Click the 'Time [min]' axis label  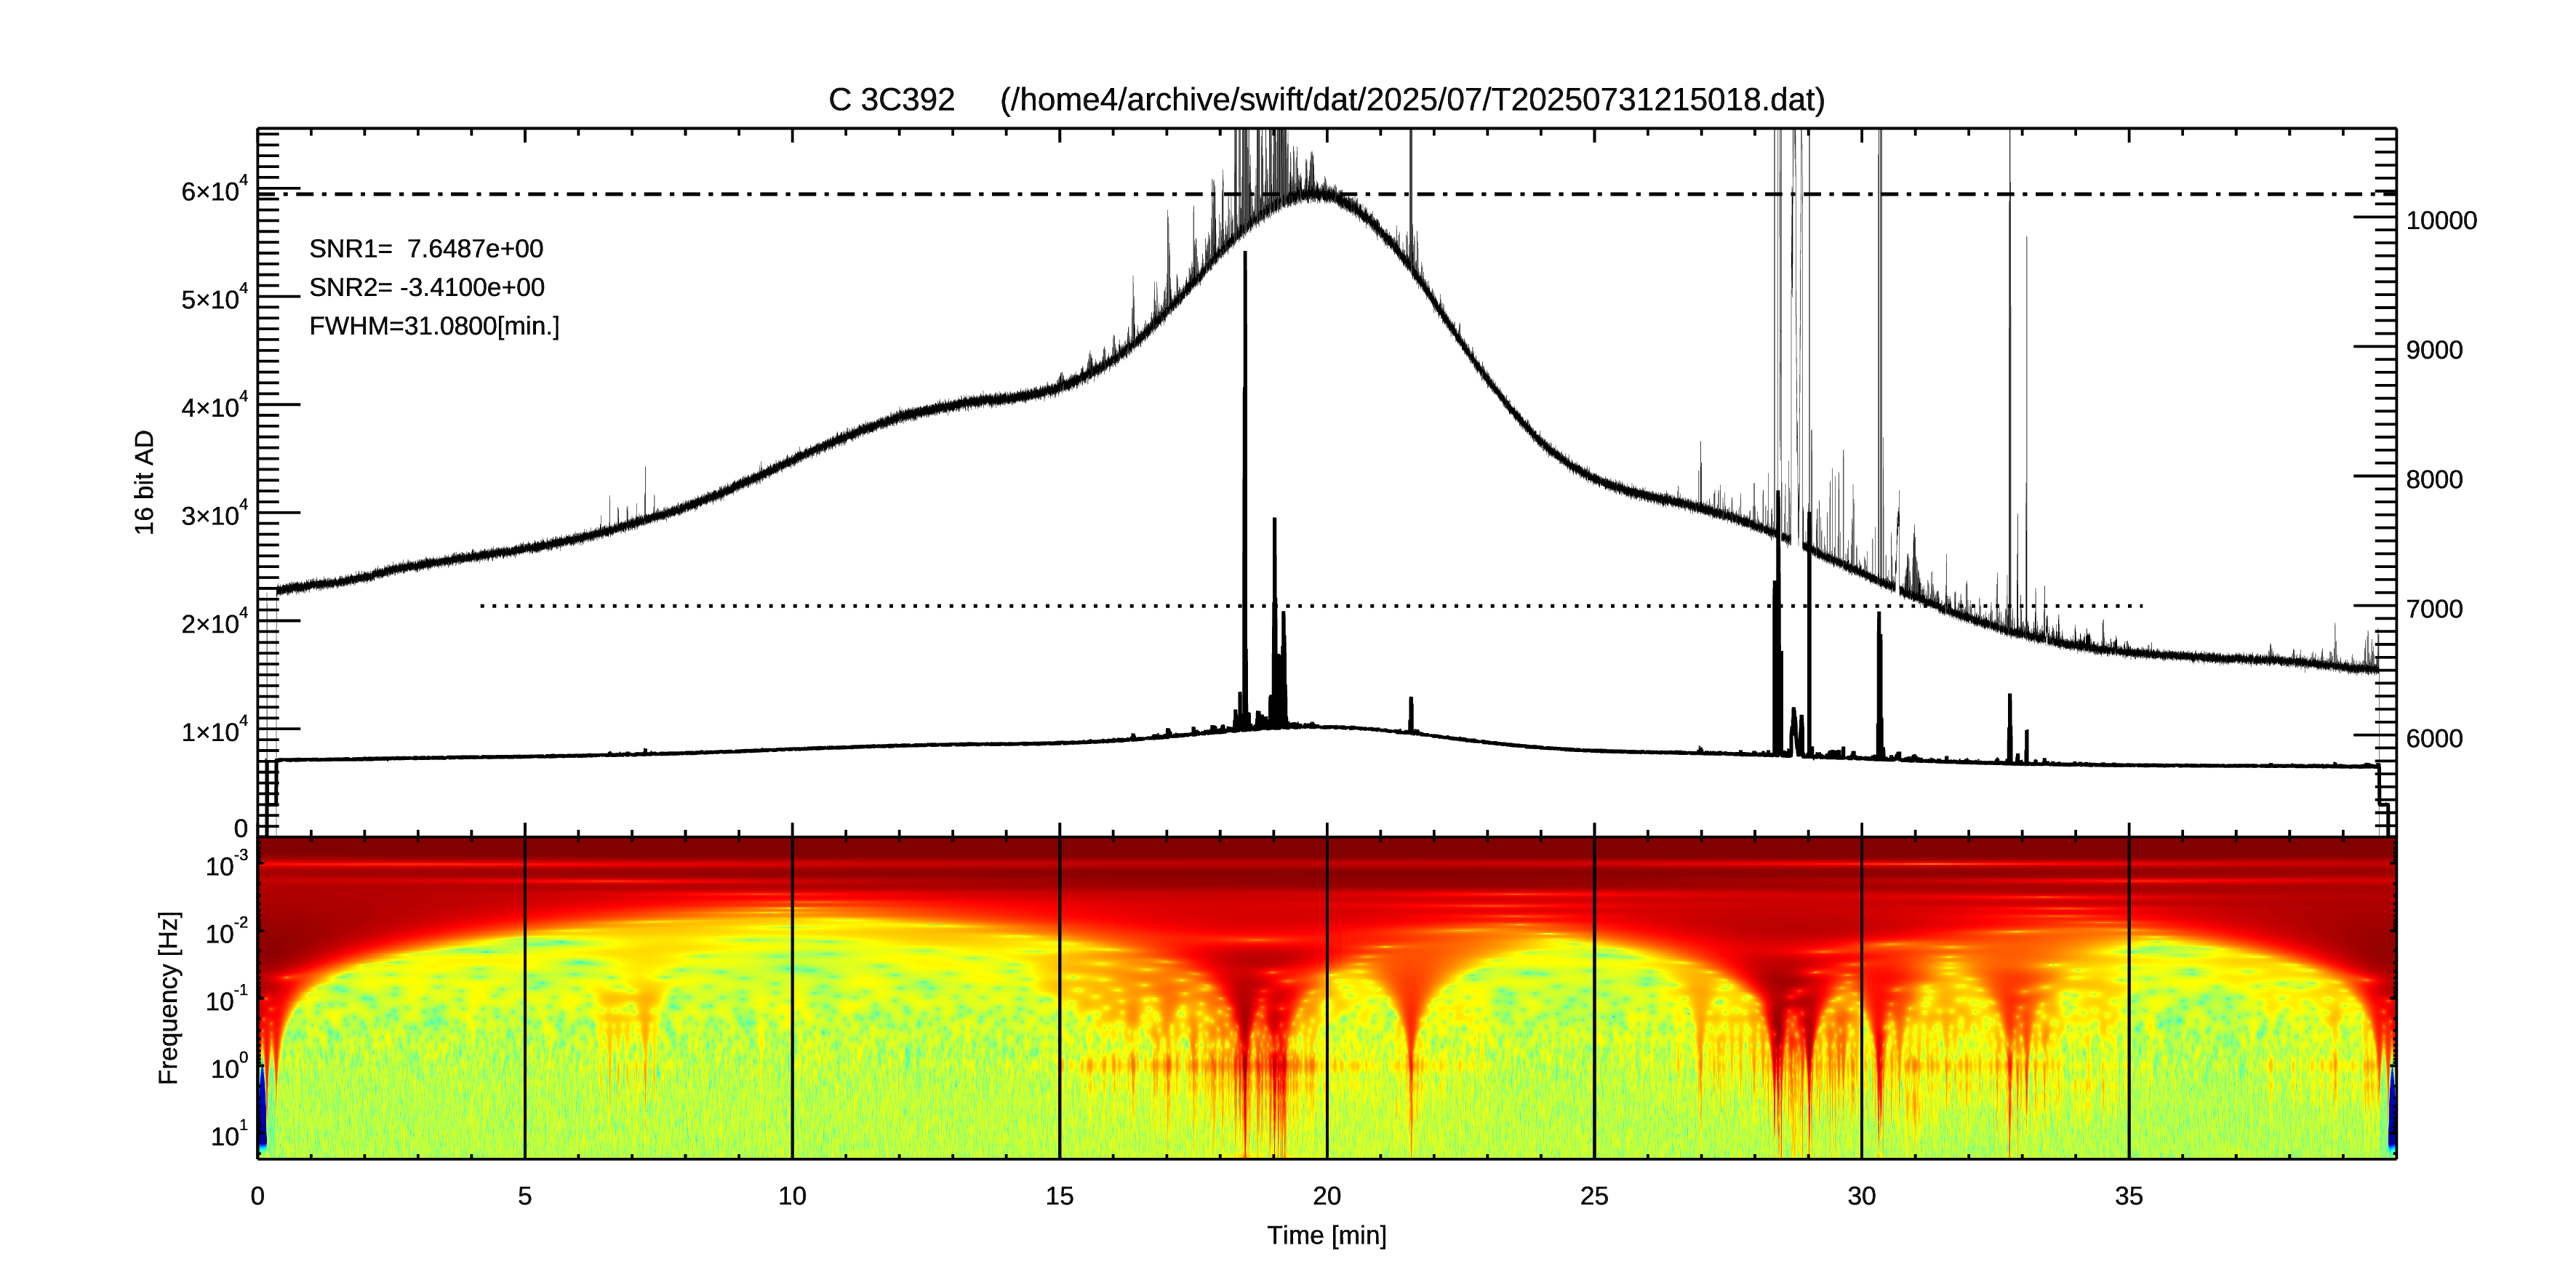coord(1327,1236)
